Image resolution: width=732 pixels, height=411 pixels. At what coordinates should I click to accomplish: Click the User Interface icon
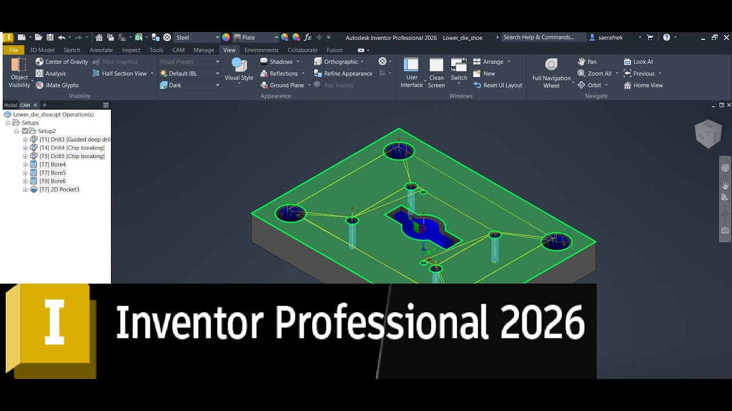click(411, 65)
